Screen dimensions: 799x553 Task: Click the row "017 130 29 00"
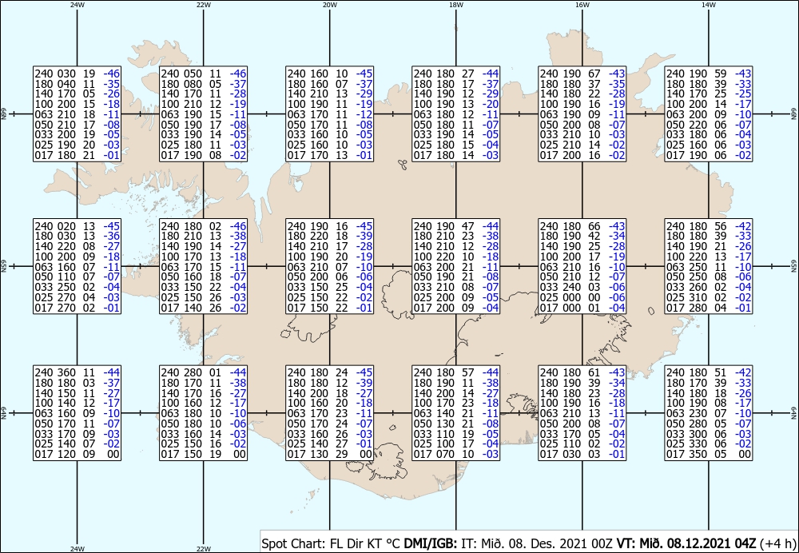click(330, 454)
